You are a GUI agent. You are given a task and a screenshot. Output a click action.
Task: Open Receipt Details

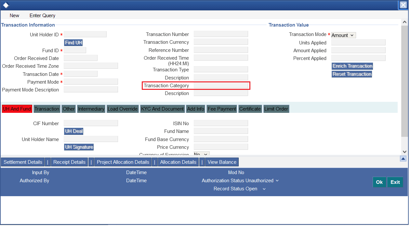(69, 162)
